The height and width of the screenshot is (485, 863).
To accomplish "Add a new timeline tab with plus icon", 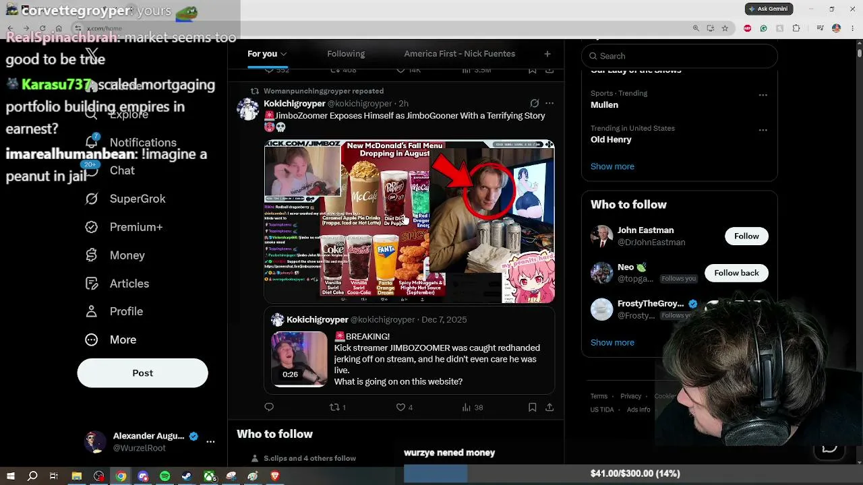I will pyautogui.click(x=547, y=54).
